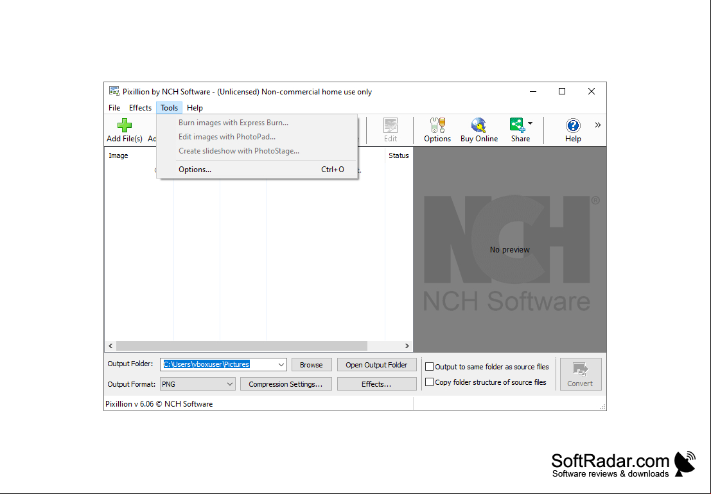This screenshot has width=711, height=494.
Task: Expand the Output Folder path dropdown
Action: tap(281, 364)
